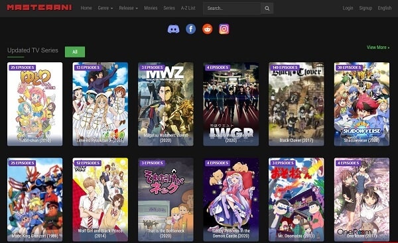
Task: Open the A-Z List page
Action: pos(188,8)
